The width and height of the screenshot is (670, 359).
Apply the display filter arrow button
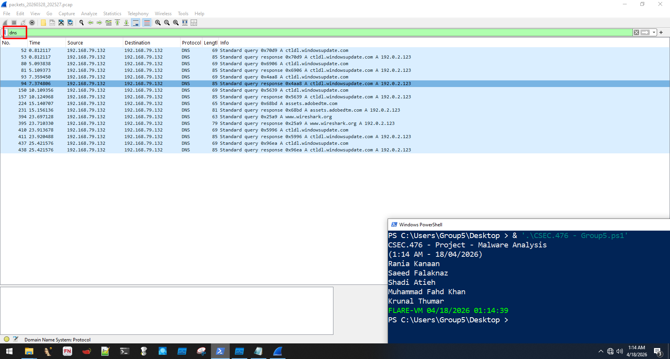(x=645, y=32)
